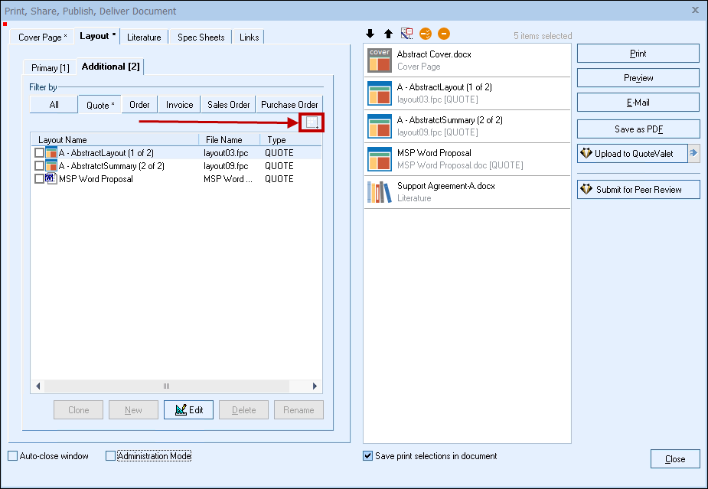Click the highlighted icon in red box

click(312, 122)
